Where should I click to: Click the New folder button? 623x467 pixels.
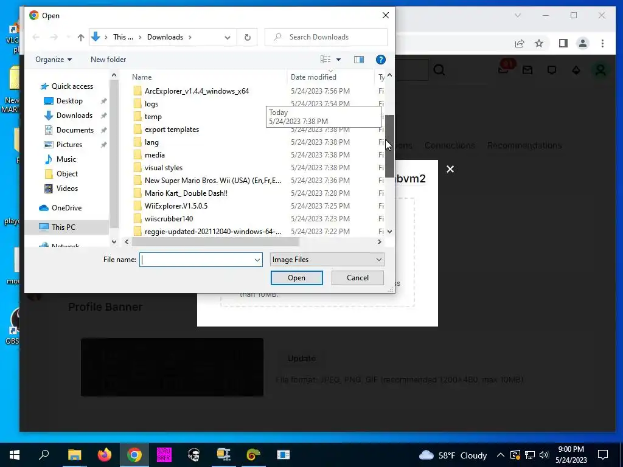tap(108, 60)
